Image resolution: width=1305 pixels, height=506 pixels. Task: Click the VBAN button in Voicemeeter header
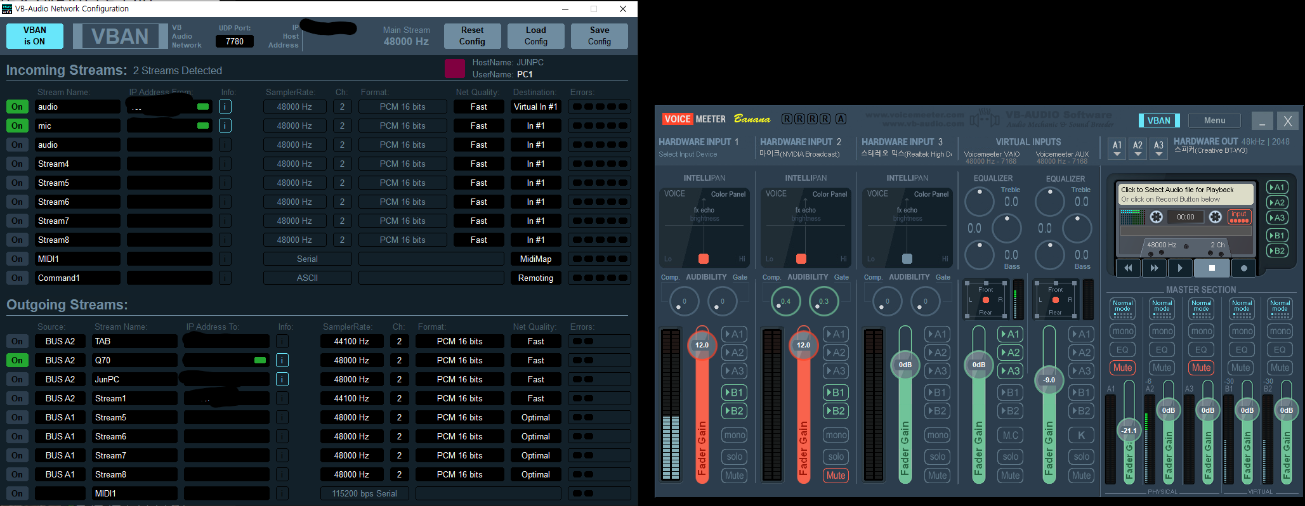pyautogui.click(x=1158, y=120)
